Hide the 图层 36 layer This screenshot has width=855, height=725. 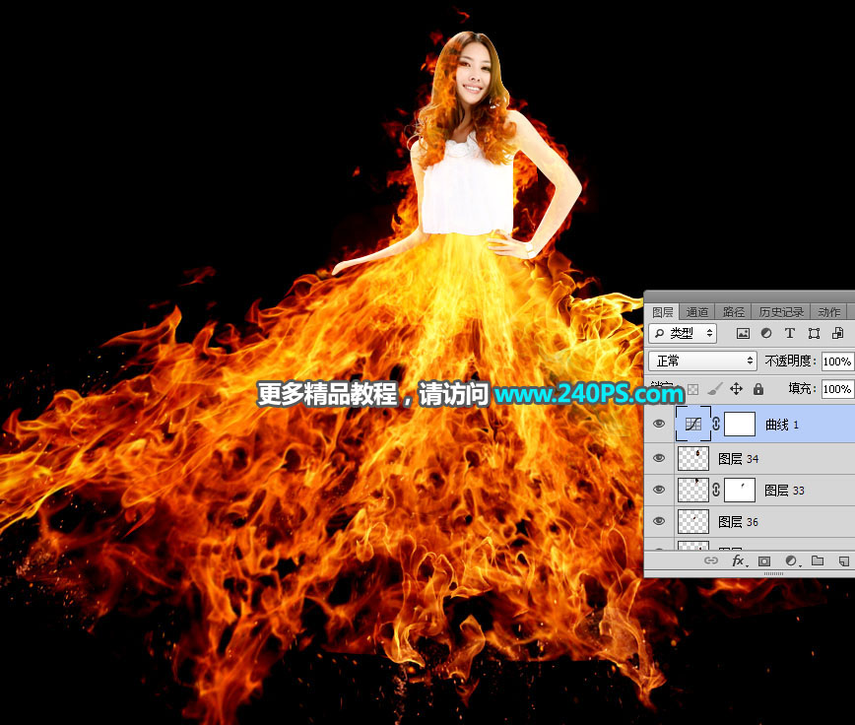(x=659, y=521)
